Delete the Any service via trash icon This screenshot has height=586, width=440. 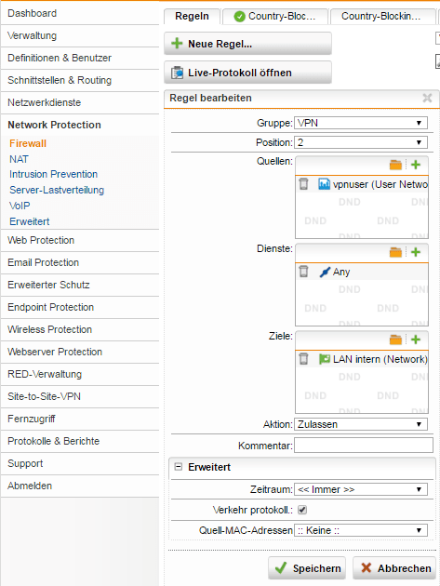[x=303, y=272]
